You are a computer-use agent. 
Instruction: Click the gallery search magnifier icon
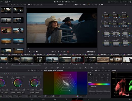coord(18,5)
